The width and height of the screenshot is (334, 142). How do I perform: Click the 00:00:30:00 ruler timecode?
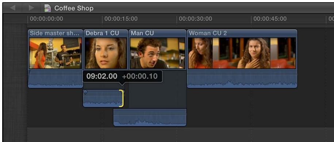[196, 19]
